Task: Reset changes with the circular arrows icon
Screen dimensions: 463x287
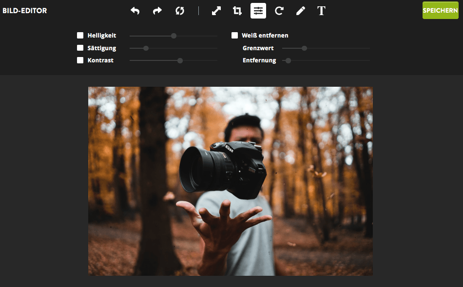Action: (x=180, y=11)
